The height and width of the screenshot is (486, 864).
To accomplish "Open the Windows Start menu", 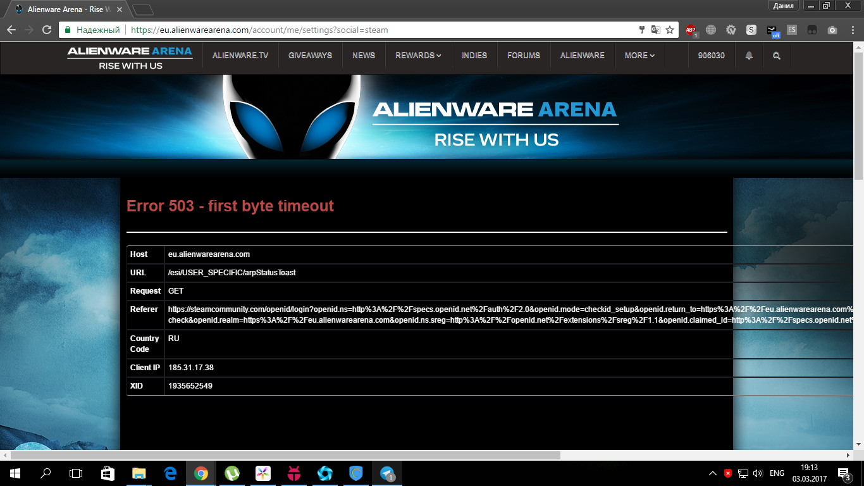I will click(x=15, y=473).
